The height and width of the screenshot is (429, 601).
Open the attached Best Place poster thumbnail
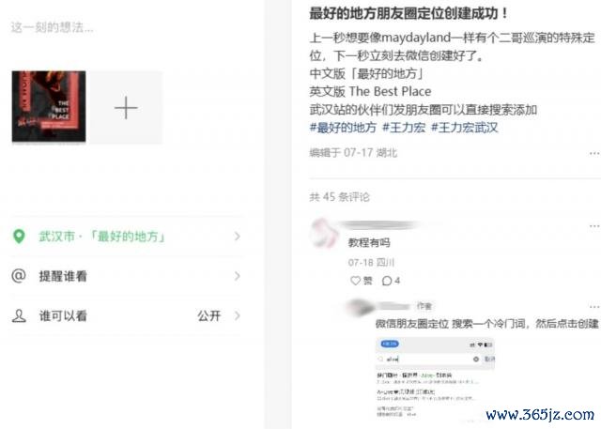tap(49, 106)
